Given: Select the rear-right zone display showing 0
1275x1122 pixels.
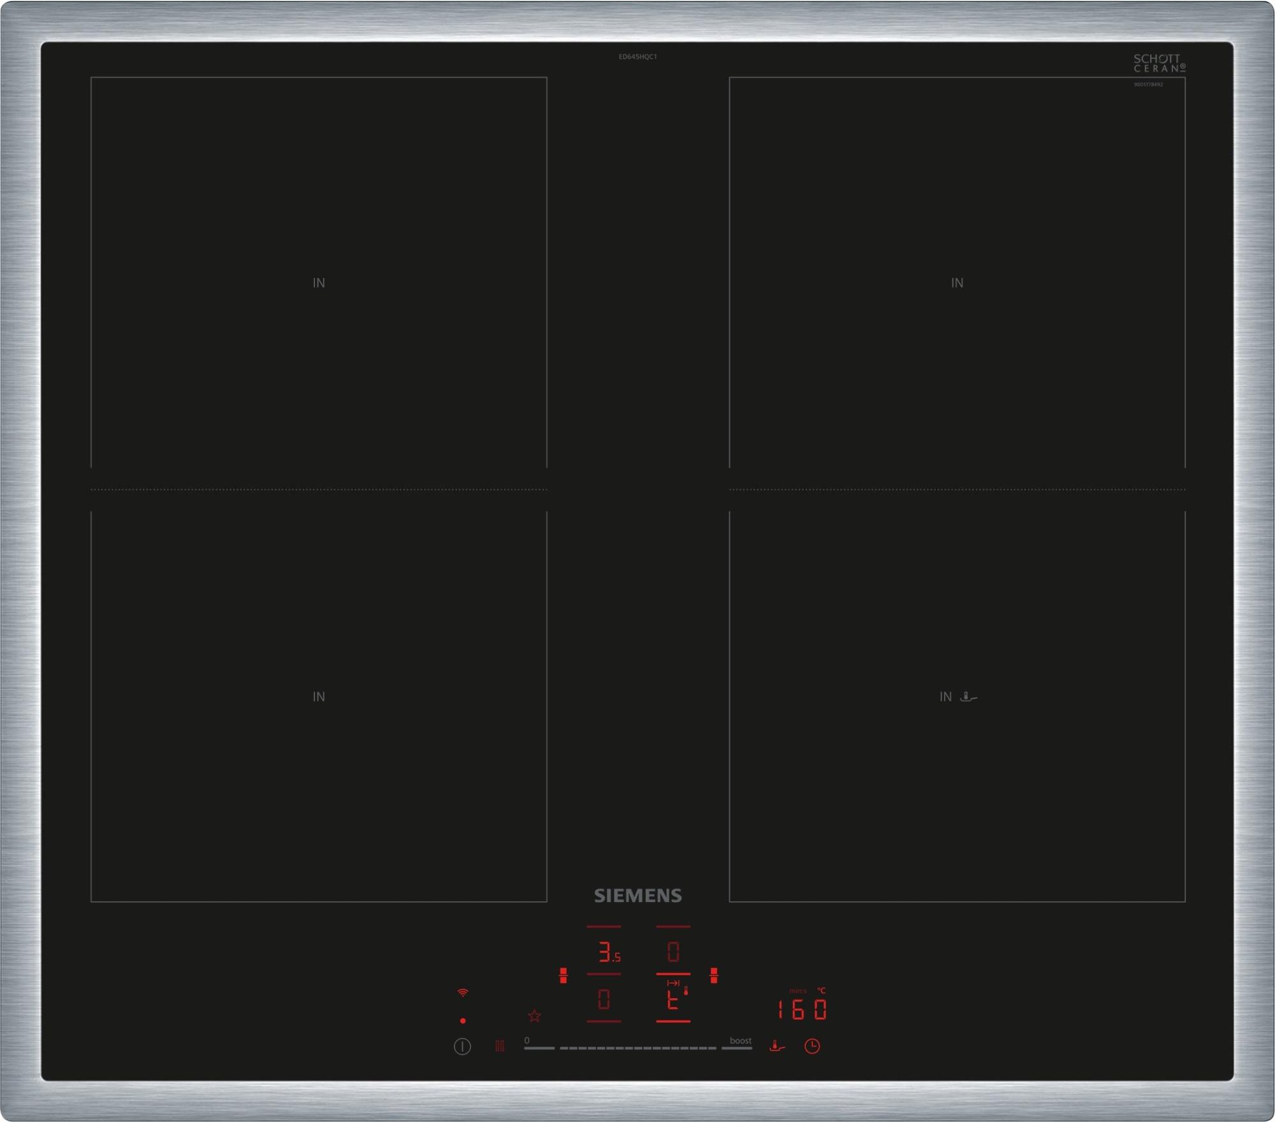Looking at the screenshot, I should coord(673,952).
